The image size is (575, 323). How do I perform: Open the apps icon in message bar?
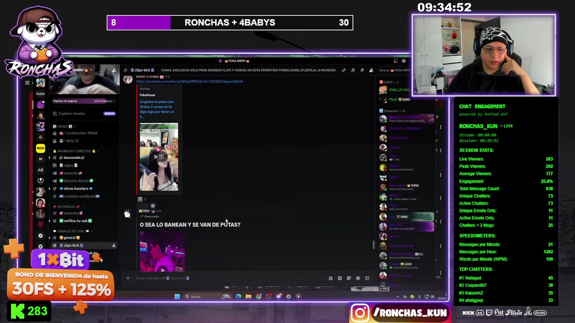click(367, 278)
